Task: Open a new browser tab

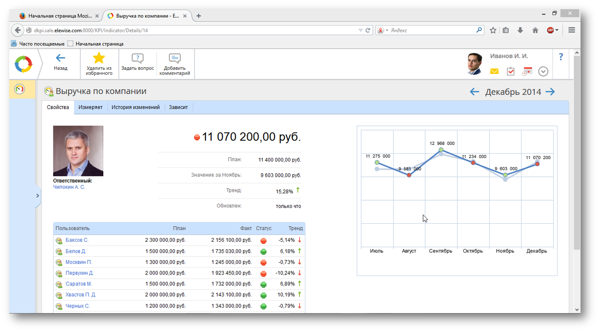Action: 199,16
